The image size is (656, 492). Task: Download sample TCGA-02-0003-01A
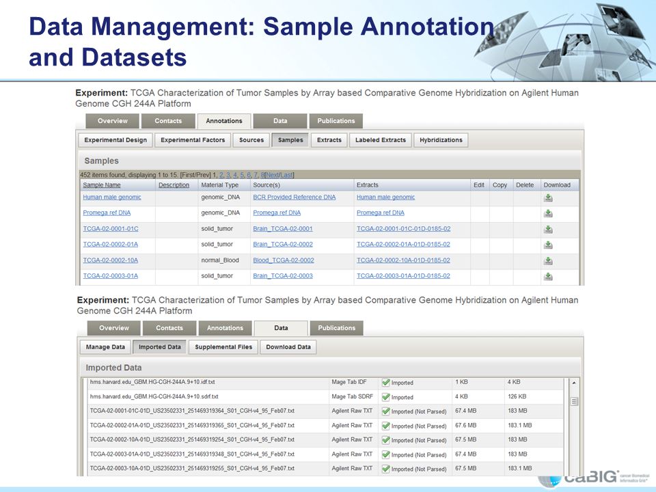coord(548,276)
